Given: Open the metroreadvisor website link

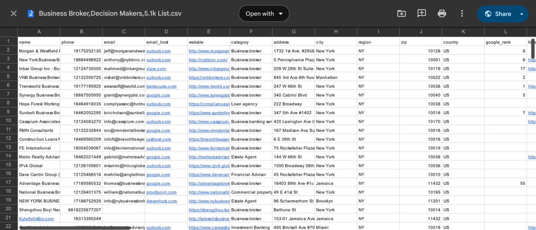Looking at the screenshot, I should (209, 157).
